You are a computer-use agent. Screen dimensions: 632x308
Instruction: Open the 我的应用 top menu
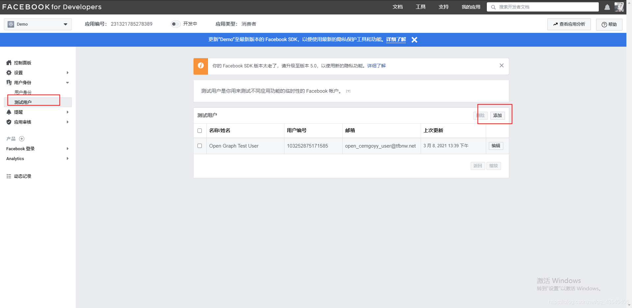click(471, 7)
